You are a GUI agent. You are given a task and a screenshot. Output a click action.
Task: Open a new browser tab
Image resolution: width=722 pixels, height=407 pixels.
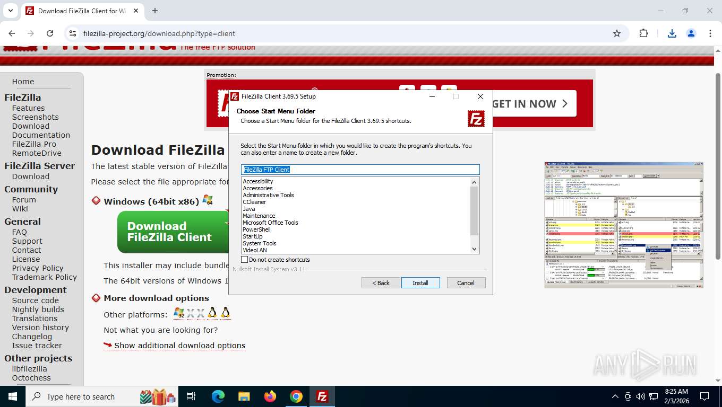[x=155, y=11]
